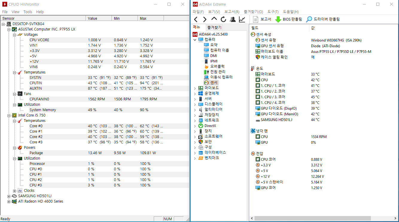Click the 보고서 report toolbar button
This screenshot has width=399, height=222.
[x=262, y=19]
